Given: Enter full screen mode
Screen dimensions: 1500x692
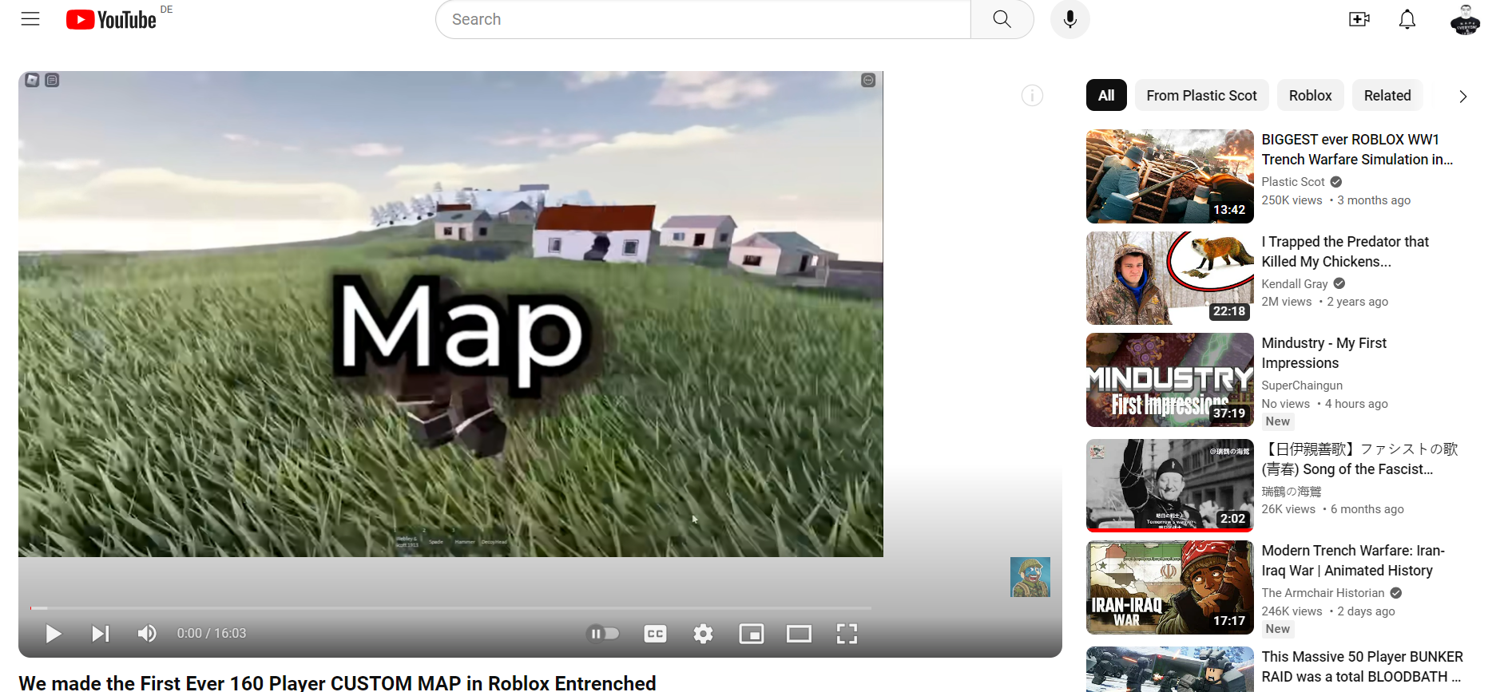Looking at the screenshot, I should [x=847, y=634].
